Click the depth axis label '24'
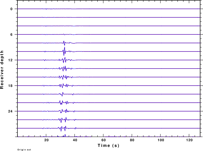Viewport: 203px width, 151px height. (10, 111)
